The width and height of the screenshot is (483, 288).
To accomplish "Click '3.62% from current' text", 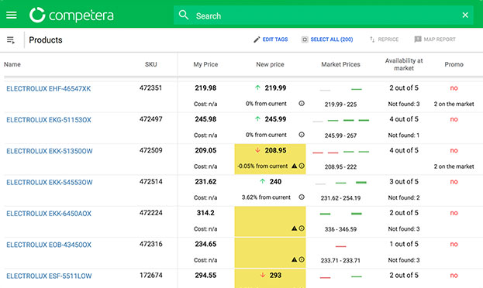I will [266, 197].
